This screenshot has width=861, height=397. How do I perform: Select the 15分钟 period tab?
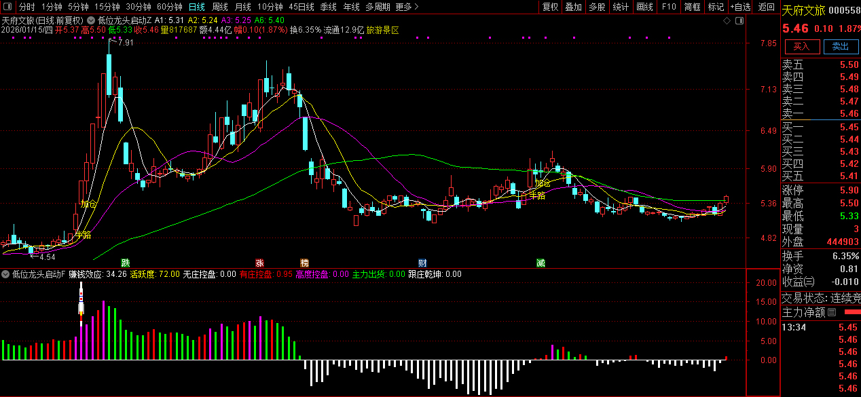coord(107,7)
